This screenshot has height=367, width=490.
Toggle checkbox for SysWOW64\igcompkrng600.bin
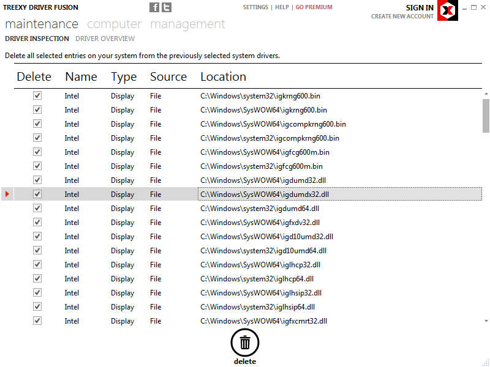37,124
